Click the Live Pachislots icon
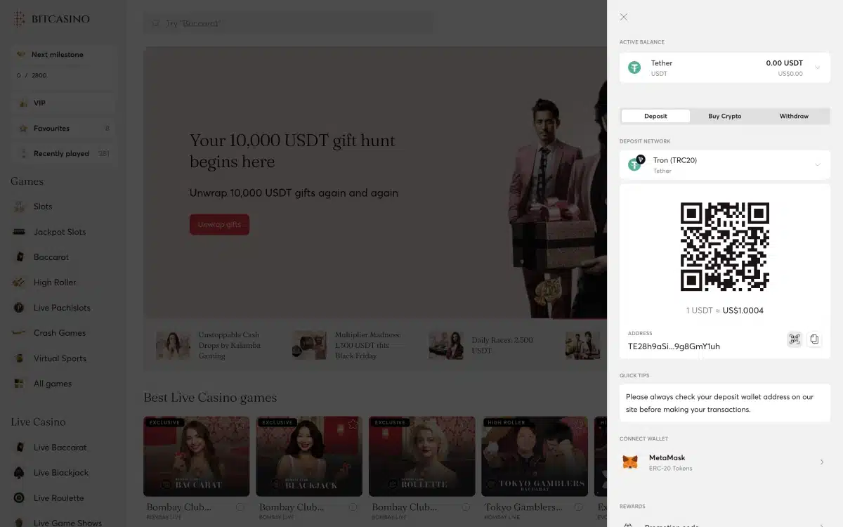 click(x=20, y=308)
